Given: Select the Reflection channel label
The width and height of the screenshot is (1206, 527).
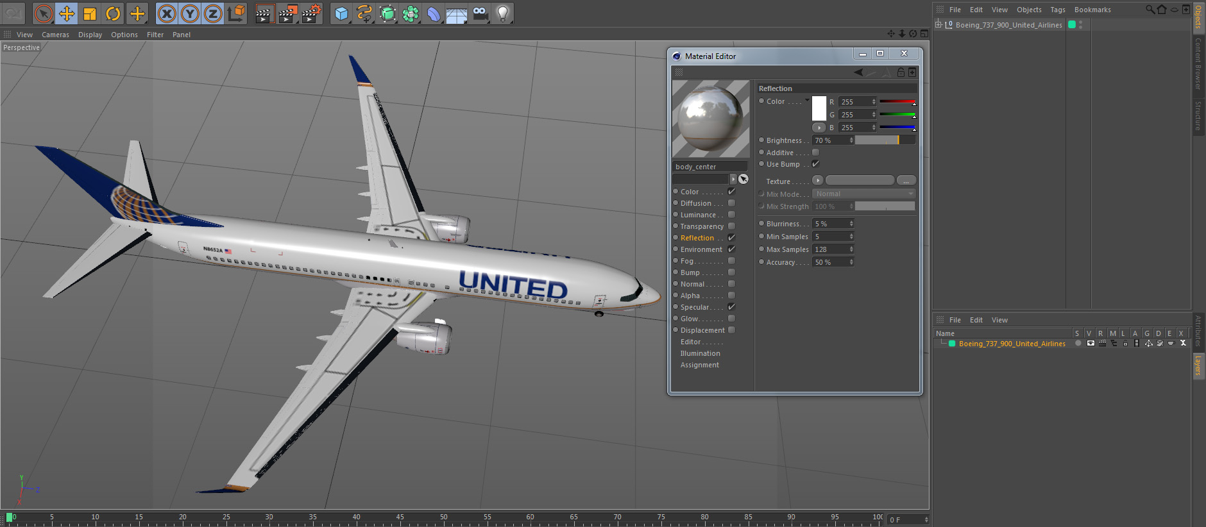Looking at the screenshot, I should pos(697,238).
